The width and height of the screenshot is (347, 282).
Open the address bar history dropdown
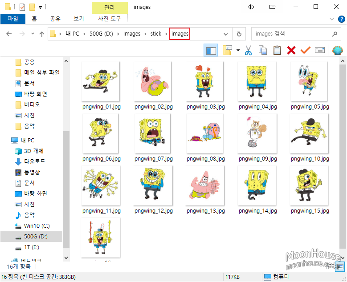tap(226, 34)
